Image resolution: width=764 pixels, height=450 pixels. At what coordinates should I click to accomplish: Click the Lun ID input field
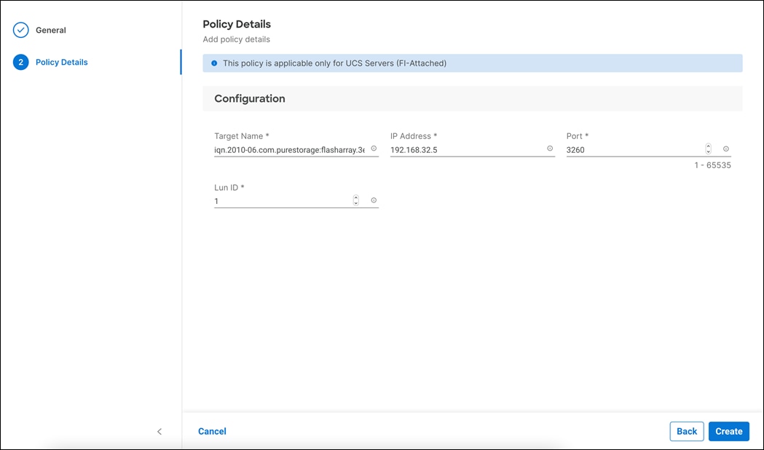click(x=277, y=200)
